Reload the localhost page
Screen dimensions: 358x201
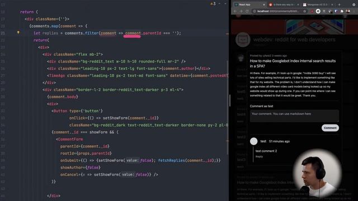click(x=247, y=11)
